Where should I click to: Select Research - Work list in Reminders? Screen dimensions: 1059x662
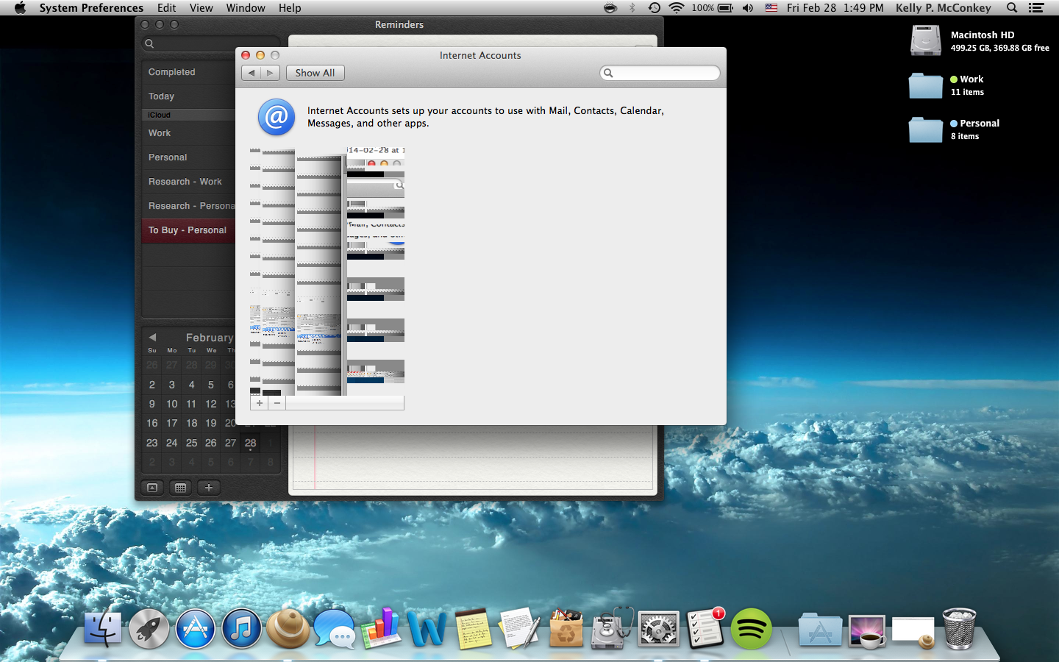click(x=189, y=182)
